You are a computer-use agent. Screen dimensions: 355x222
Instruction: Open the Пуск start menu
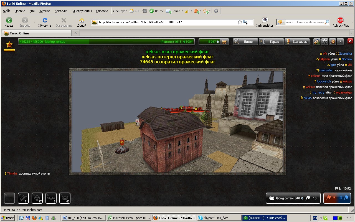click(x=8, y=218)
